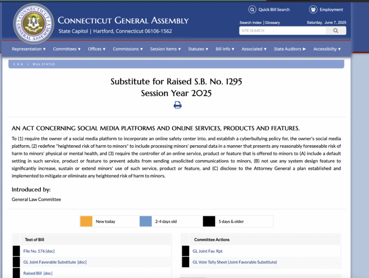Open the [doc] version of Raised Bill
Viewport: 369px width, 278px height.
tap(48, 273)
